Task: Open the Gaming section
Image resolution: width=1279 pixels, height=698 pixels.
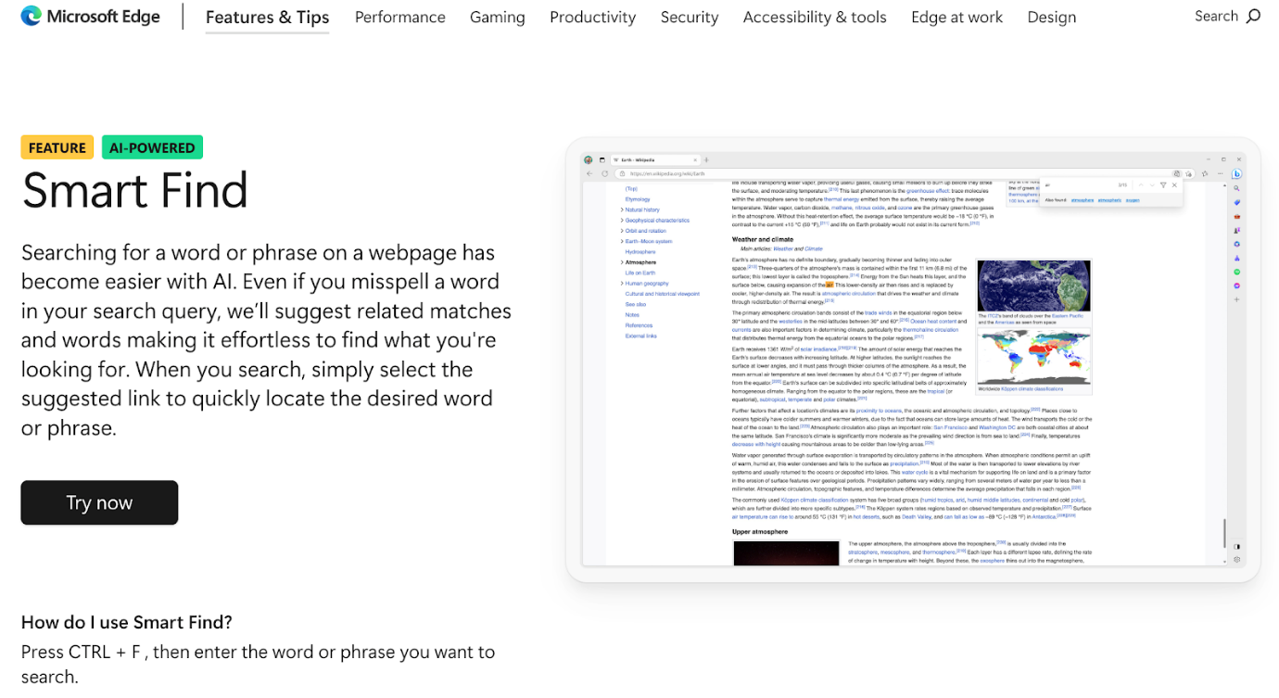Action: pyautogui.click(x=497, y=17)
